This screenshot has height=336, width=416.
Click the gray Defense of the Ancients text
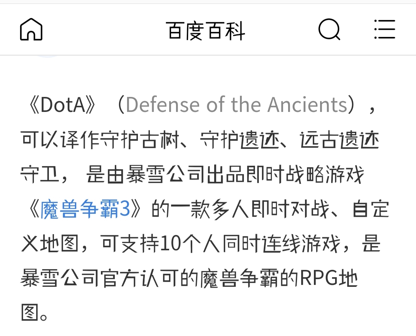237,104
